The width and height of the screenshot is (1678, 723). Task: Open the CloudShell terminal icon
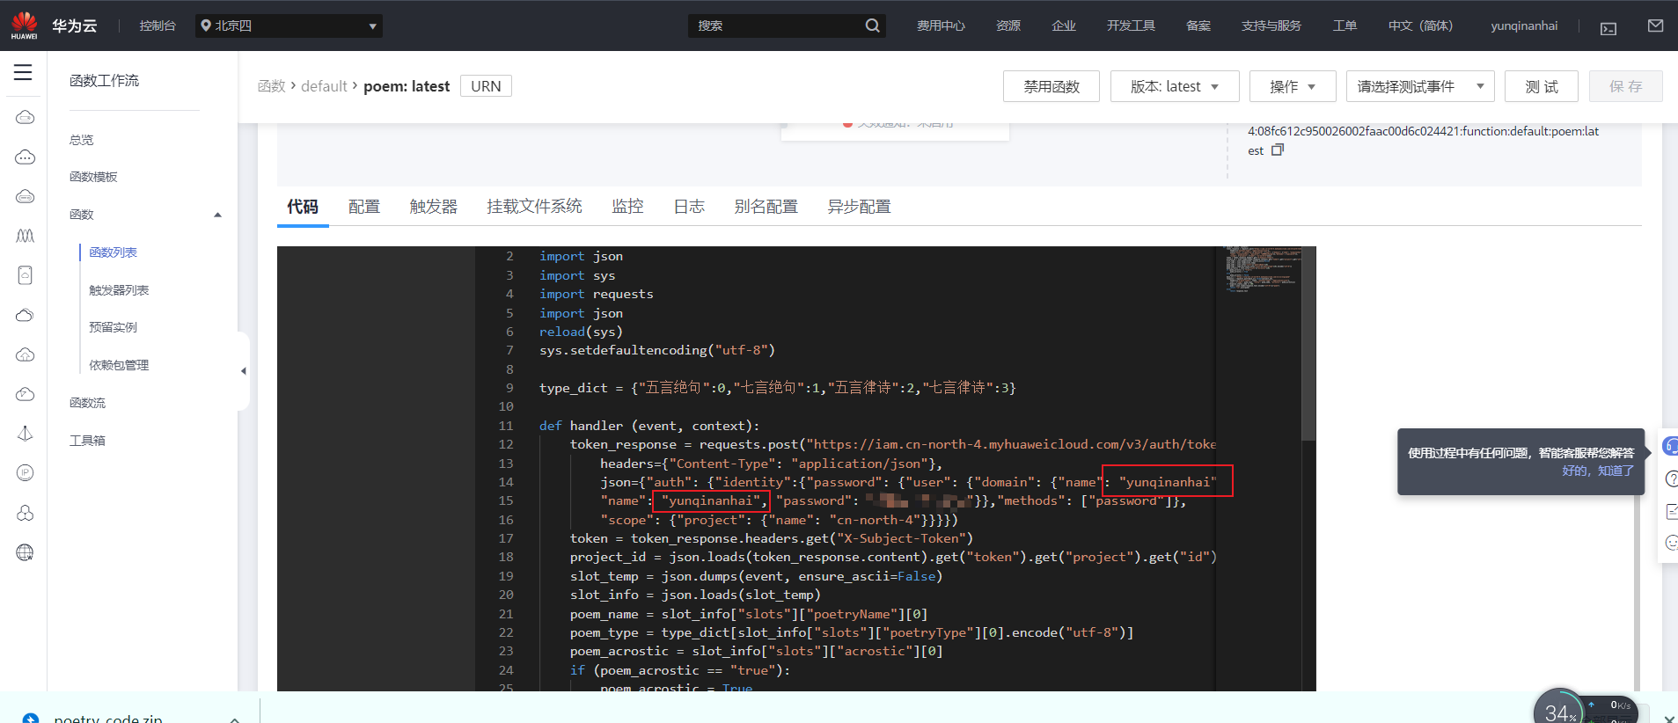tap(1608, 27)
